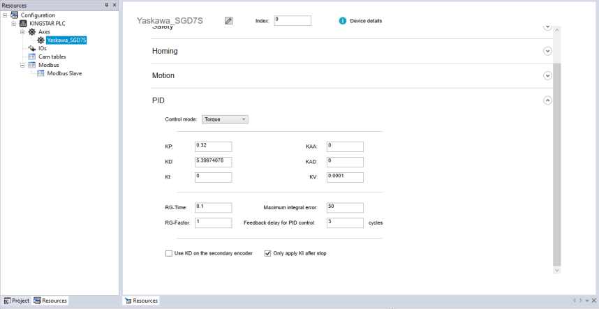Uncheck Only apply KI after stop
Viewport: 599px width, 309px height.
(x=268, y=253)
